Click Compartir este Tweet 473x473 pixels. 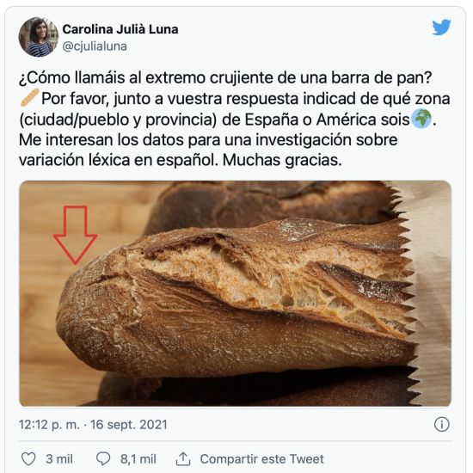[x=261, y=459]
